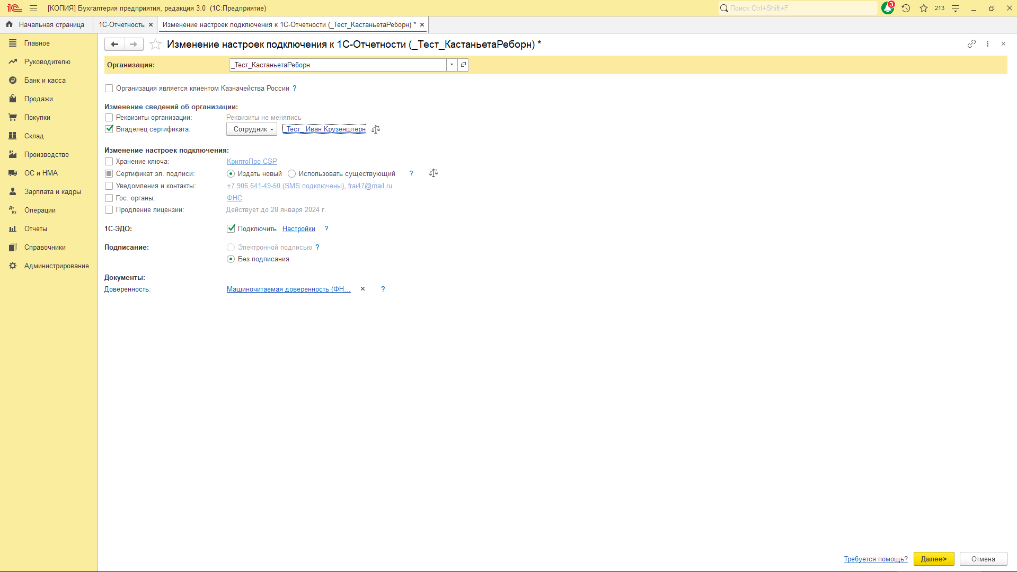Open Покупки section in sidebar
The width and height of the screenshot is (1017, 572).
49,118
